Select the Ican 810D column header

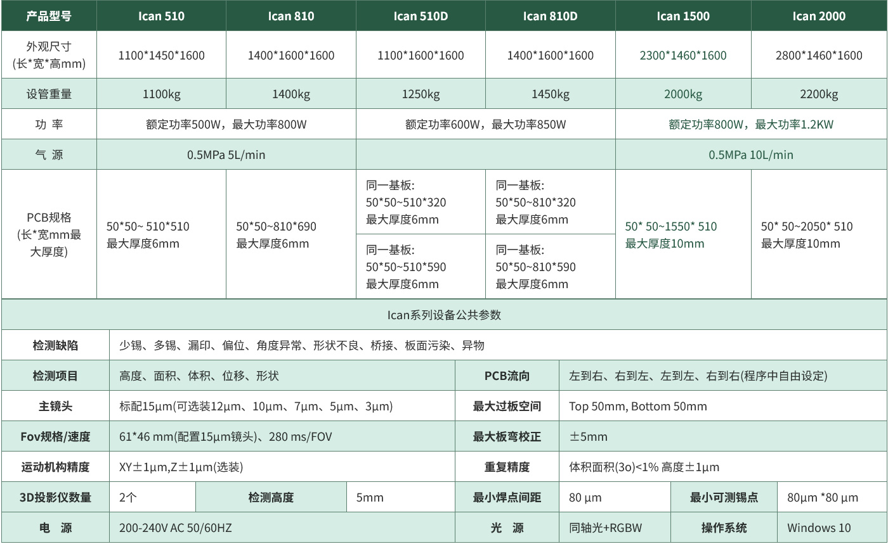[550, 16]
